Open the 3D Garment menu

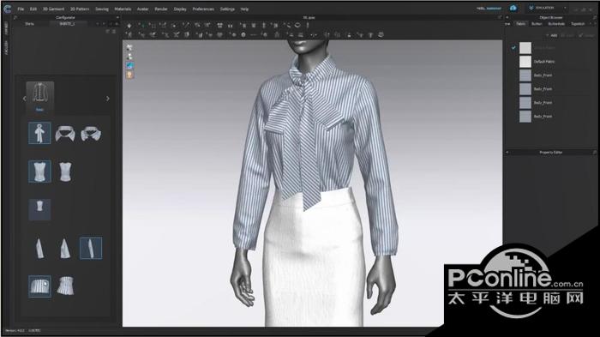click(53, 9)
